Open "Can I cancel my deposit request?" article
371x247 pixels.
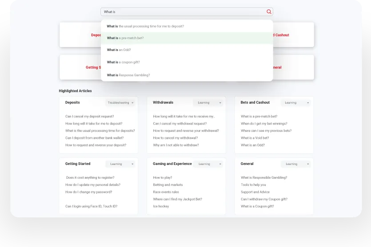89,117
